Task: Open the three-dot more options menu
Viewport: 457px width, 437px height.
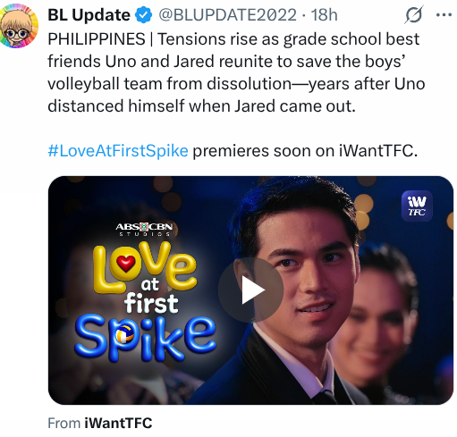Action: (444, 14)
